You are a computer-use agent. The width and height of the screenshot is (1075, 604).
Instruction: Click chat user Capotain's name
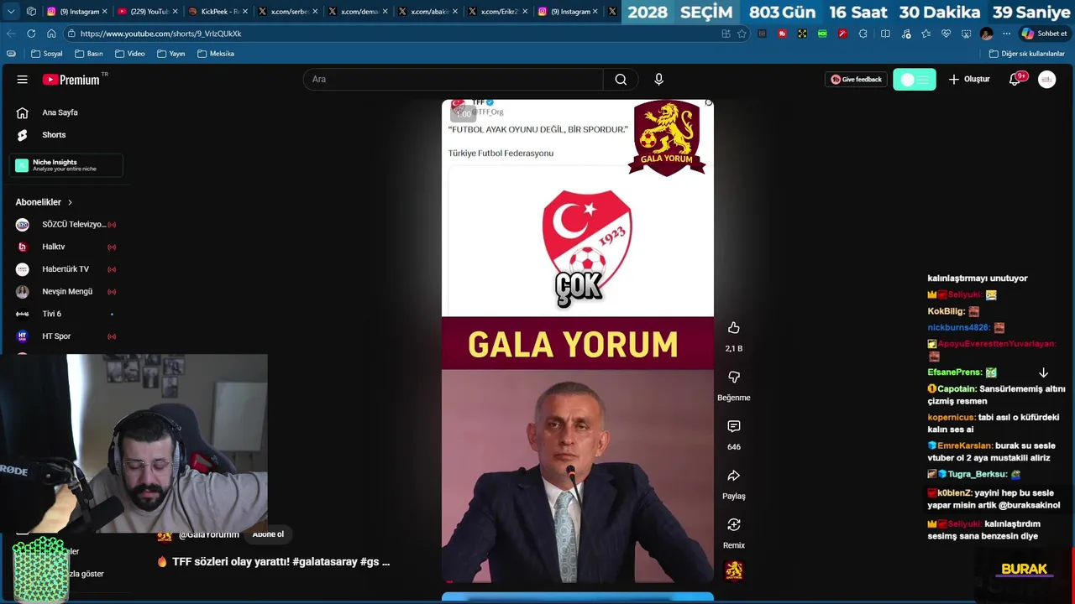957,389
